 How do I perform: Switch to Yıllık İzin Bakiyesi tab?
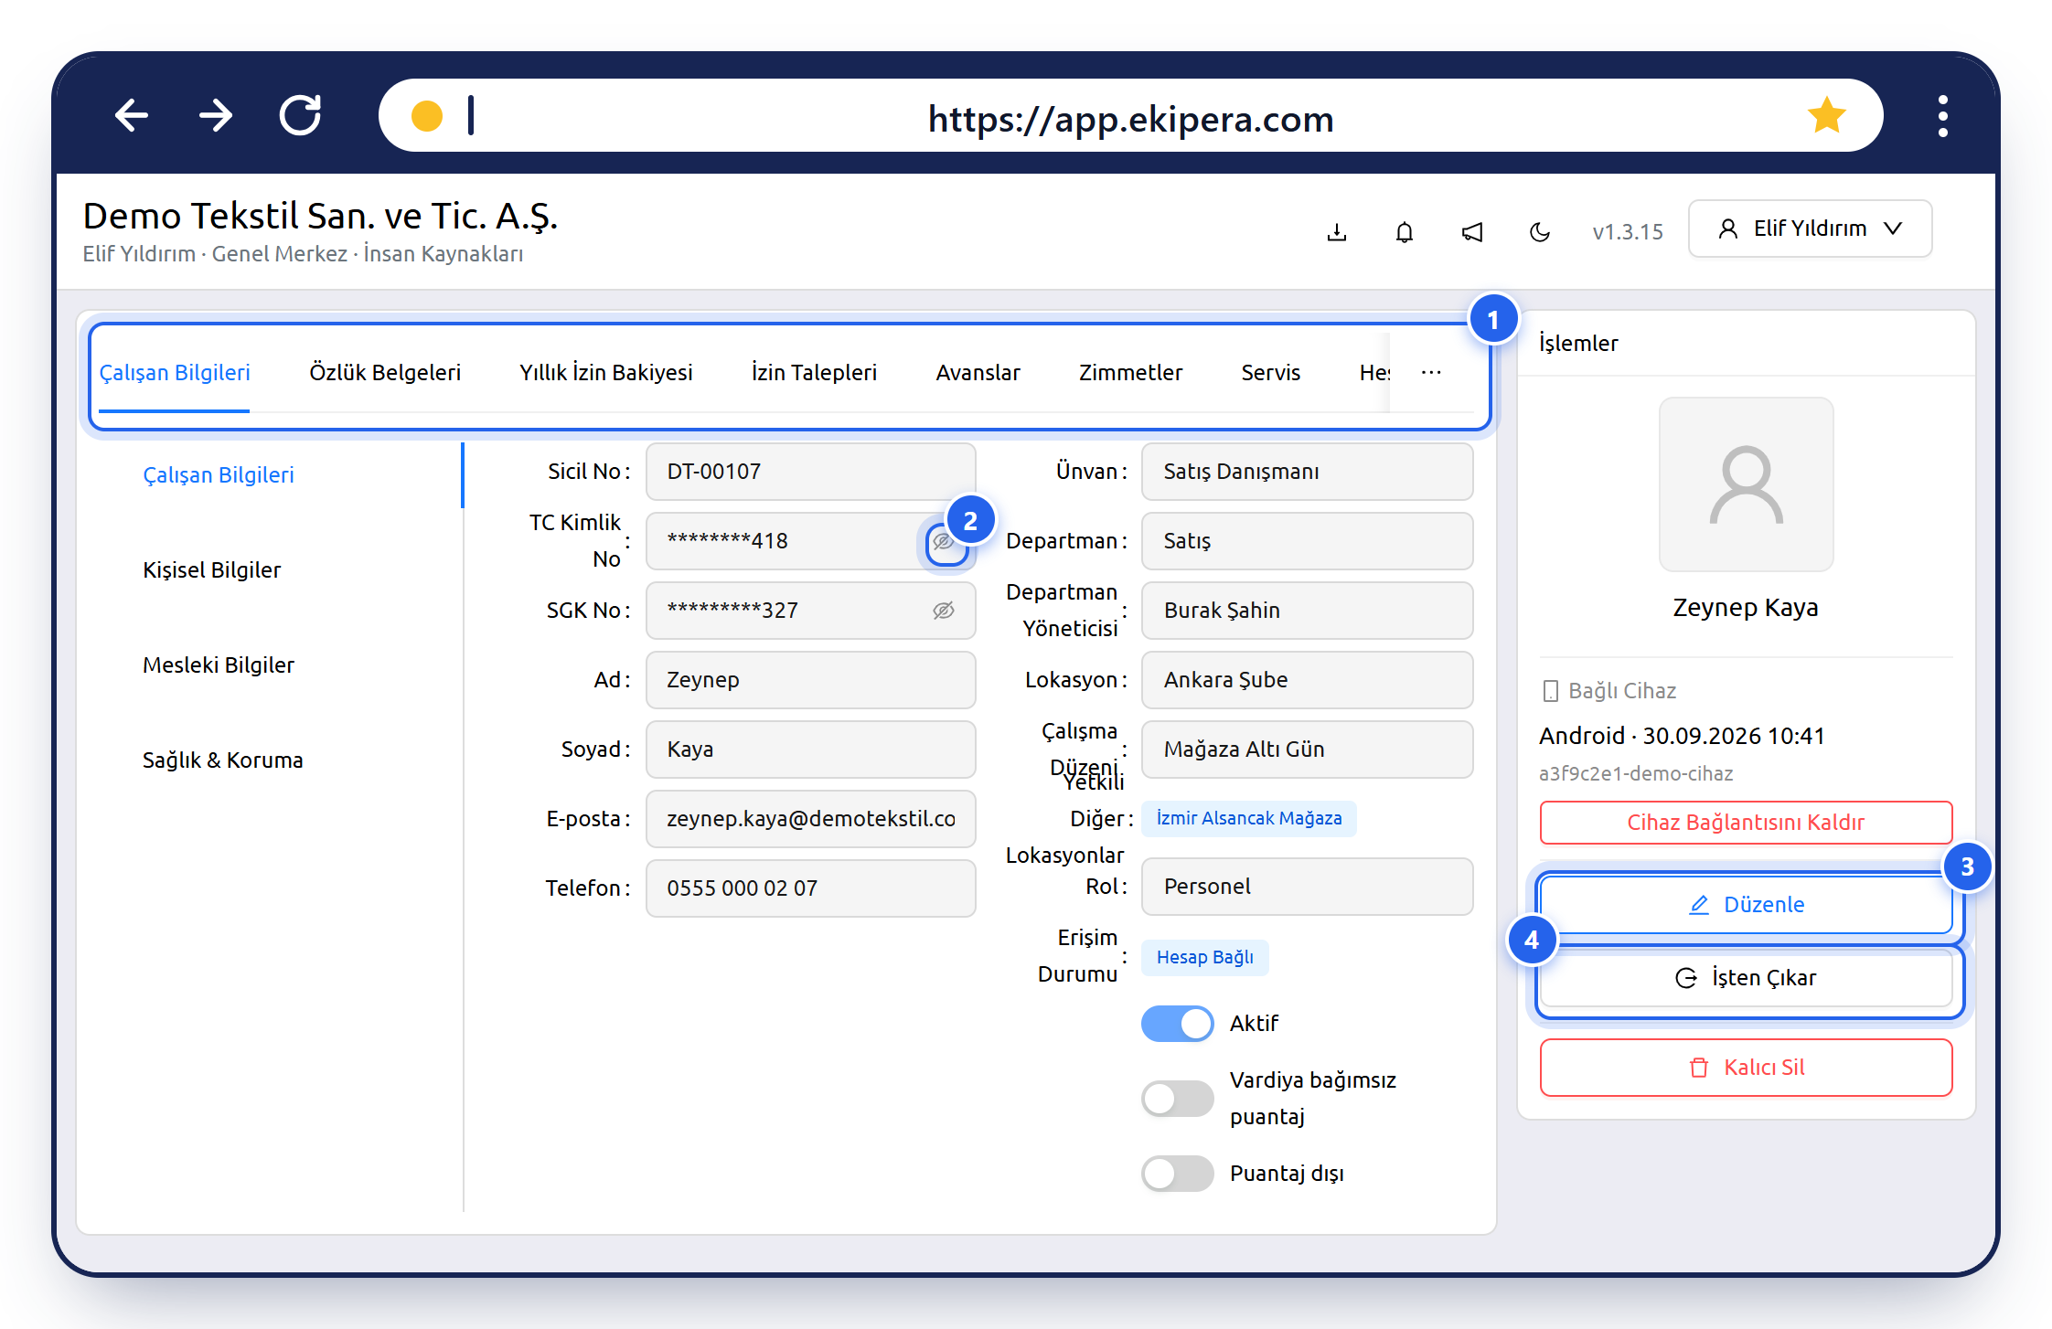coord(605,373)
